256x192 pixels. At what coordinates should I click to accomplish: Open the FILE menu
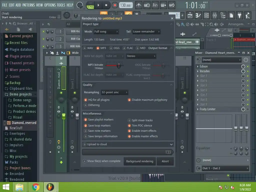tap(4, 5)
